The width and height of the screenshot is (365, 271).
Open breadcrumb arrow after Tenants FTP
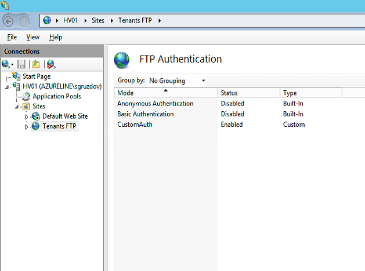[160, 21]
